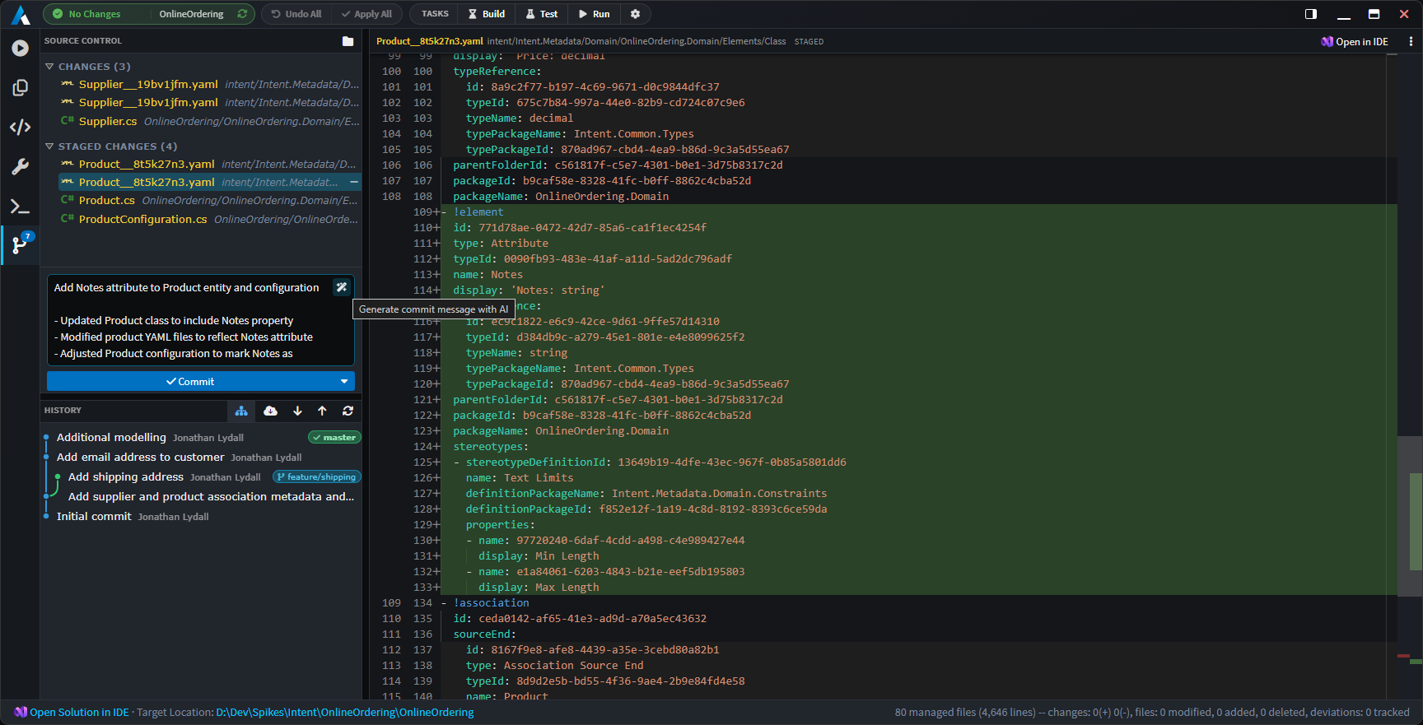The height and width of the screenshot is (725, 1423).
Task: Open the three-dot menu near Open in IDE
Action: 1410,41
